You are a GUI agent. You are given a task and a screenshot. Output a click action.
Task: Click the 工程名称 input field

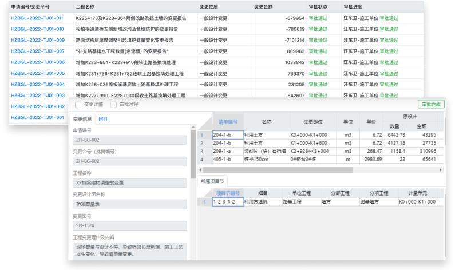(x=130, y=183)
